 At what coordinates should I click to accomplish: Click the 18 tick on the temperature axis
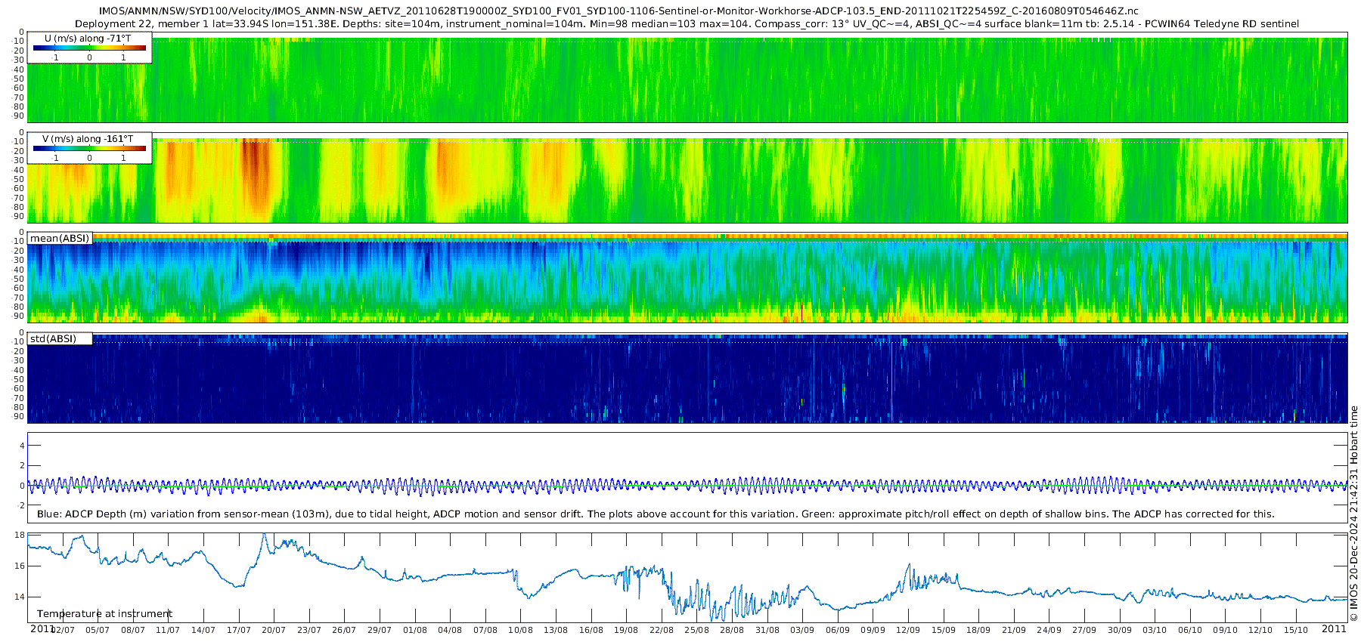point(20,535)
